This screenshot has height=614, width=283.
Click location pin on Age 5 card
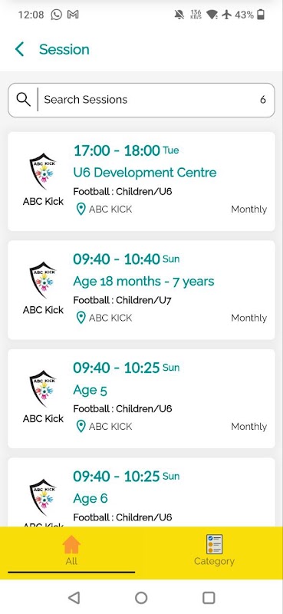81,427
